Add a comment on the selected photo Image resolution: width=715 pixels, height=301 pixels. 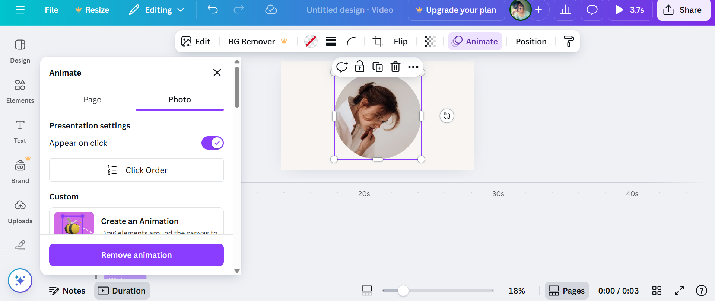coord(342,67)
